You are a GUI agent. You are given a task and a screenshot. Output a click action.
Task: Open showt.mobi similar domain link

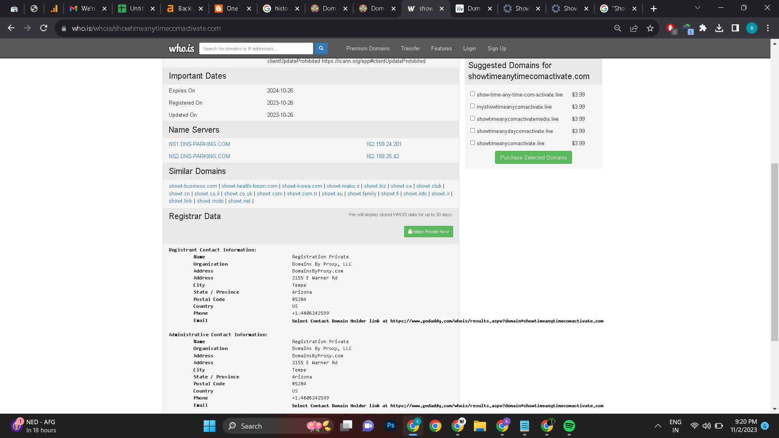click(x=210, y=201)
